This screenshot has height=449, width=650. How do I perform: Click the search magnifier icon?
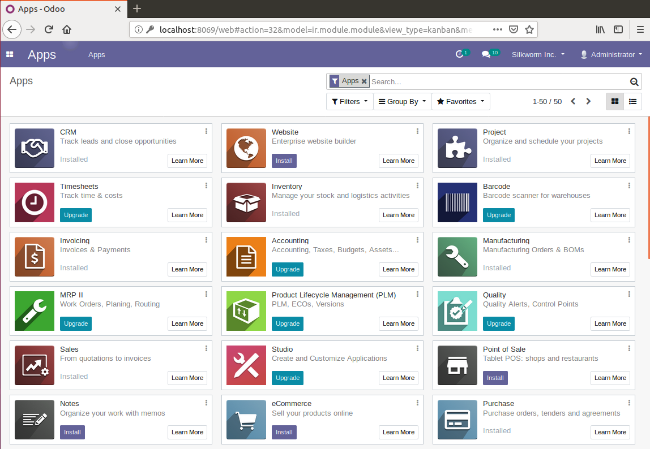pyautogui.click(x=634, y=81)
